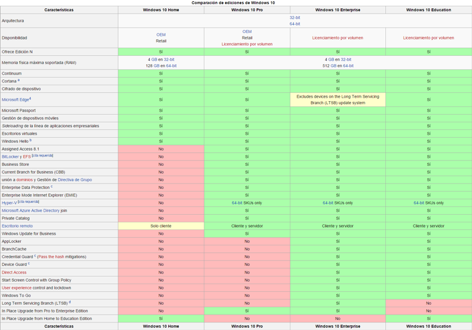The image size is (472, 330).
Task: Follow Microsoft Azure Active Directory link
Action: [31, 211]
